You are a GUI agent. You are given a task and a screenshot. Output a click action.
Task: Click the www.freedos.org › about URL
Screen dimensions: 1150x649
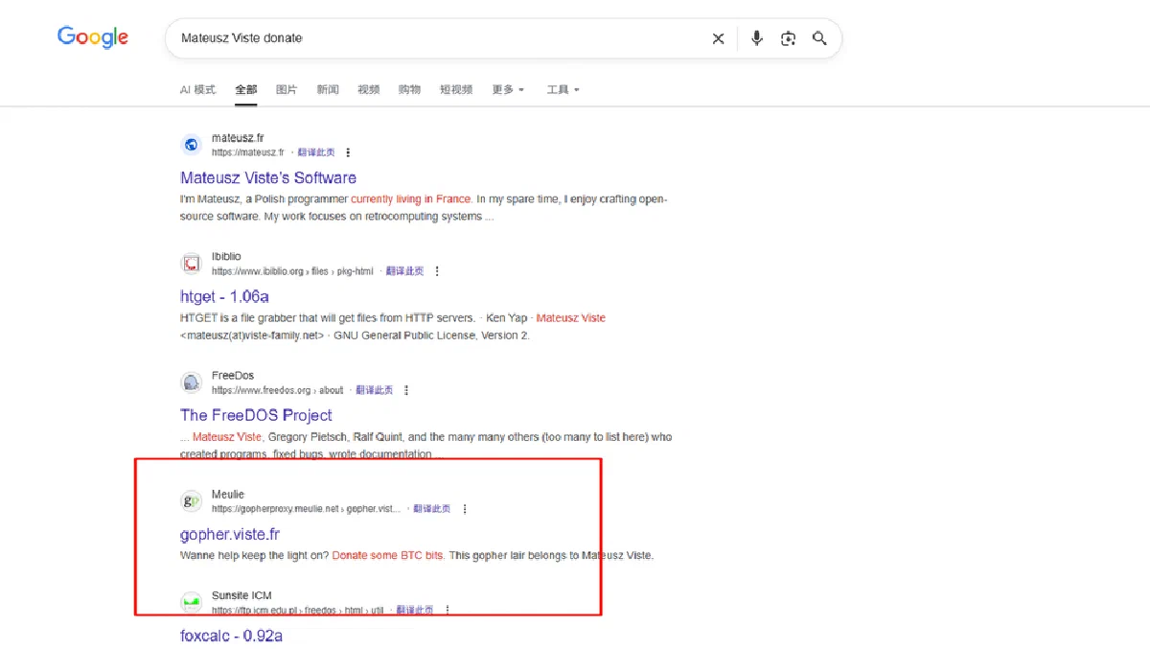(277, 390)
